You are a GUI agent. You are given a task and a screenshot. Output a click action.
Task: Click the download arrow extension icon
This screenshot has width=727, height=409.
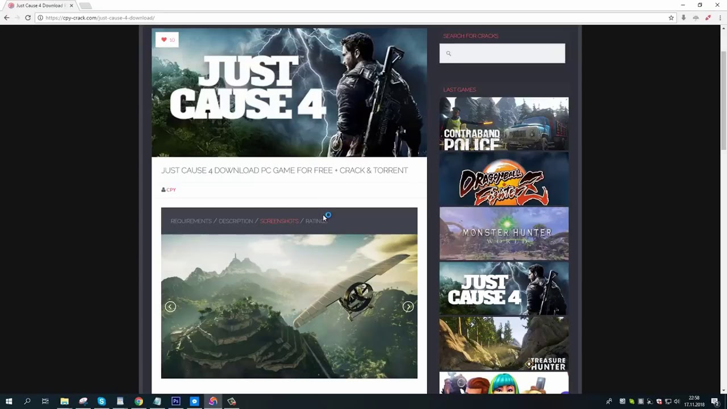tap(683, 18)
